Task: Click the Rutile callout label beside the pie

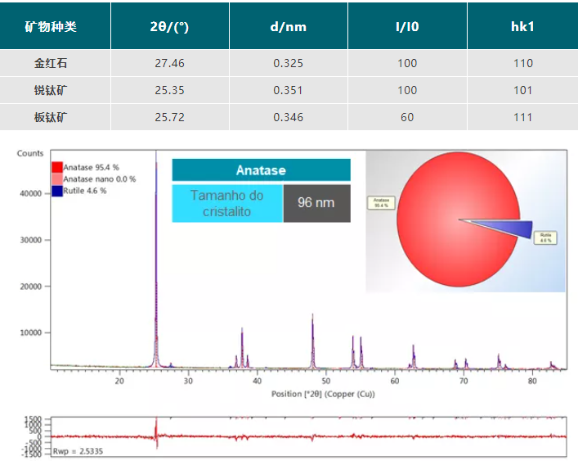Action: (546, 238)
